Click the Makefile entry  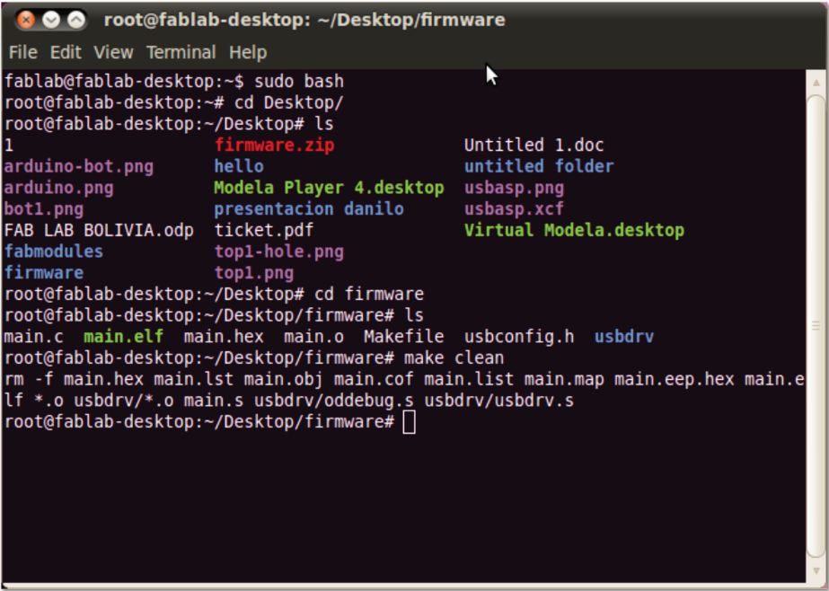click(x=404, y=337)
